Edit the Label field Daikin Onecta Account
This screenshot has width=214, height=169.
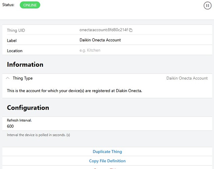tap(146, 40)
